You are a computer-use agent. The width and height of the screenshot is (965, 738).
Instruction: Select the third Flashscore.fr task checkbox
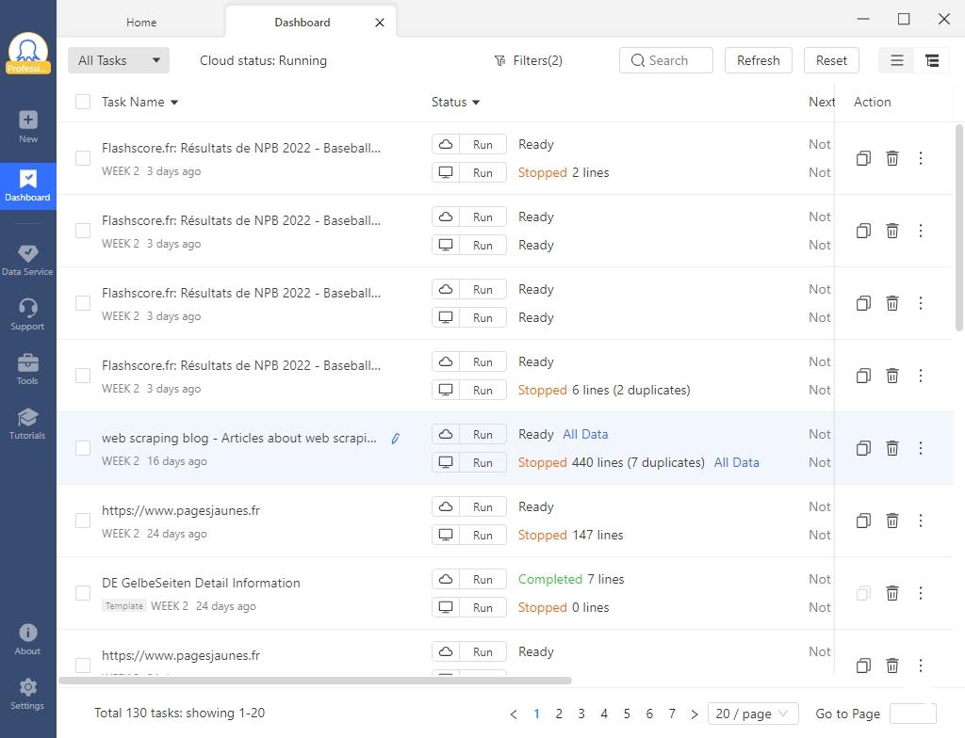(x=83, y=303)
